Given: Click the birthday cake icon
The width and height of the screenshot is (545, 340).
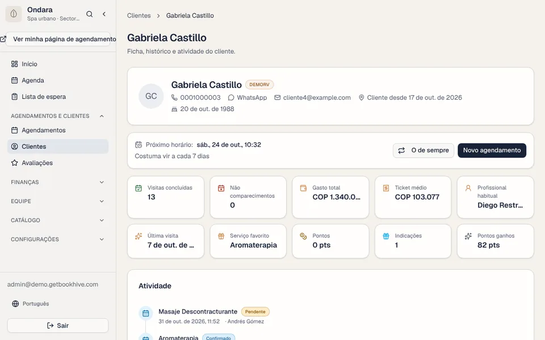Looking at the screenshot, I should tap(174, 109).
